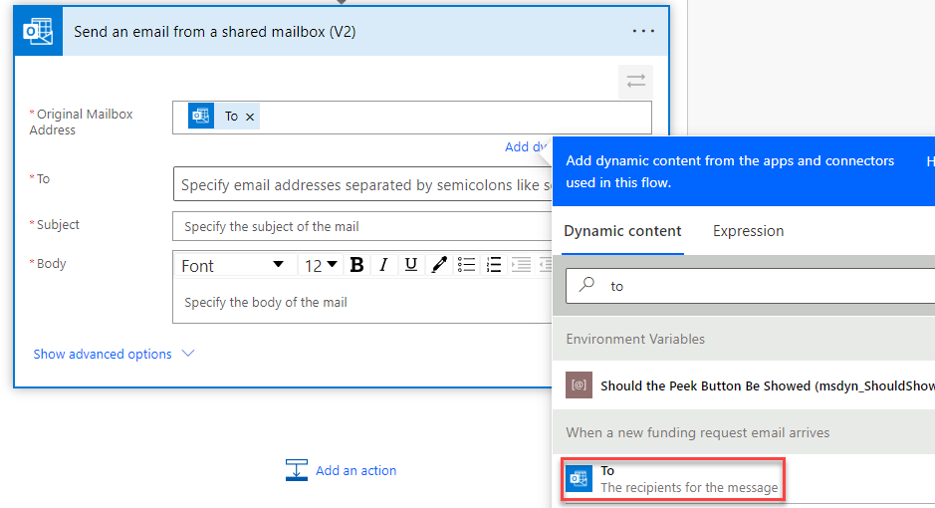Open the text highlight color picker
935x508 pixels.
pos(438,265)
